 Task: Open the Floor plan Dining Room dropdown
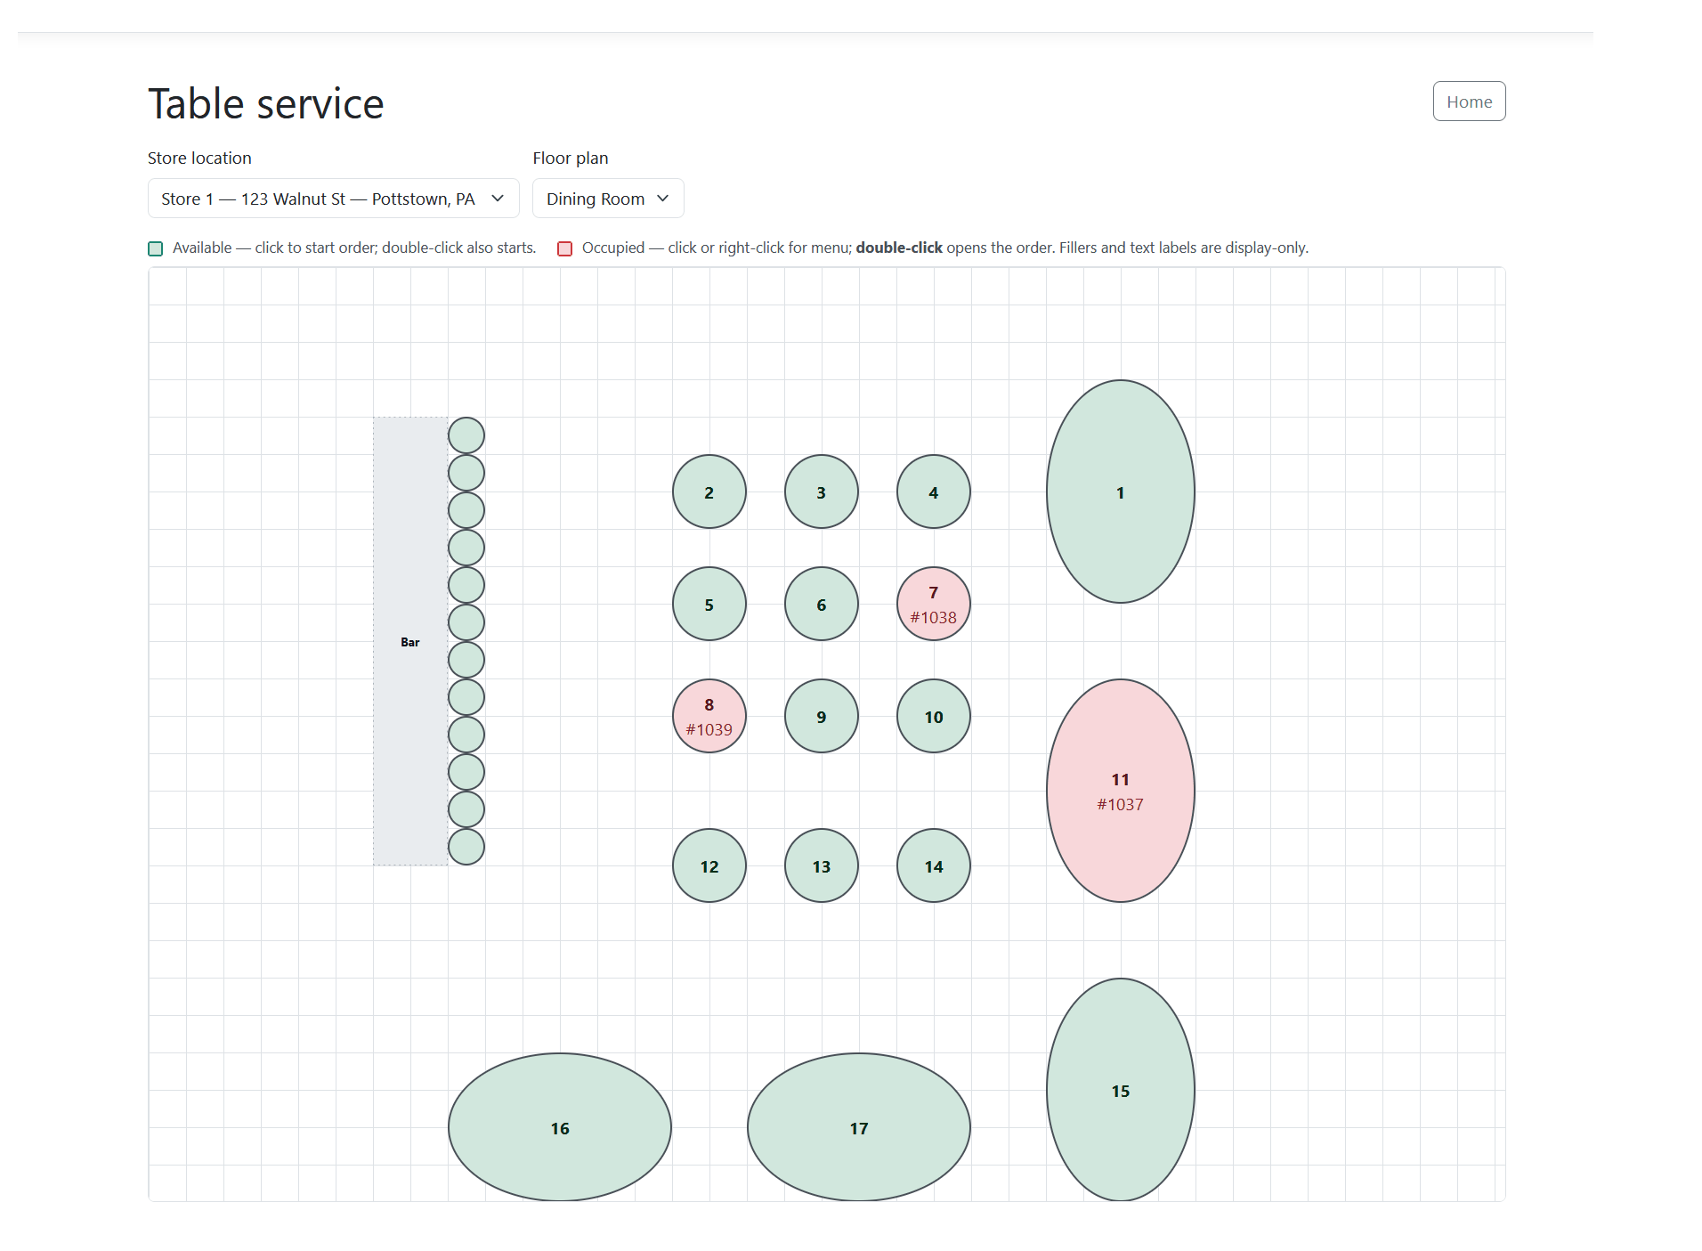click(x=608, y=199)
